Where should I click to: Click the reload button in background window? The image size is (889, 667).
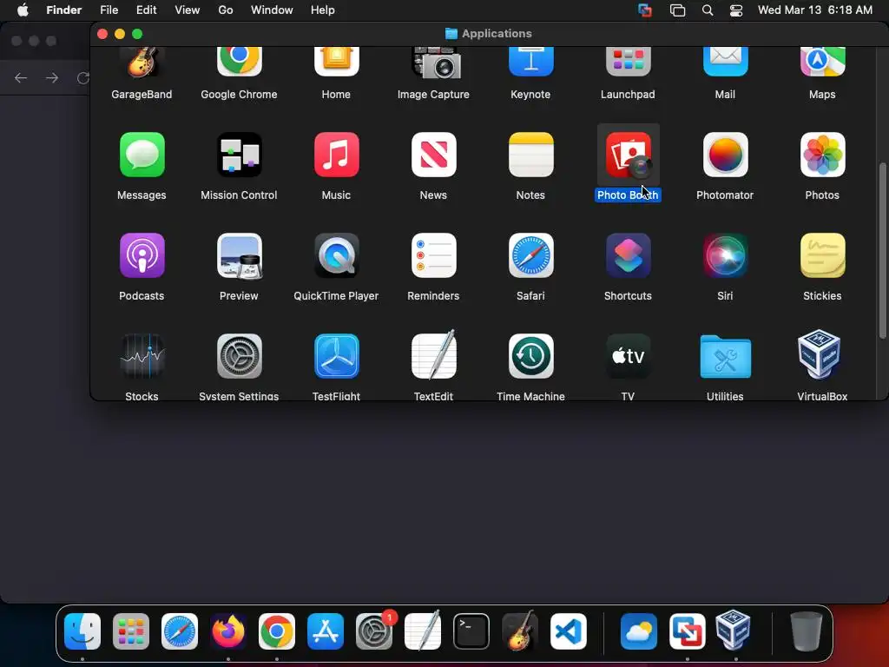[x=83, y=77]
